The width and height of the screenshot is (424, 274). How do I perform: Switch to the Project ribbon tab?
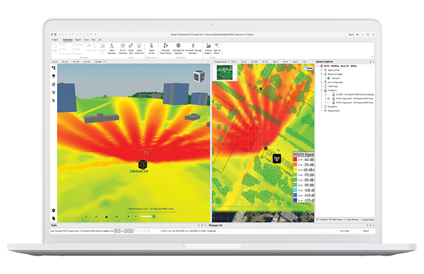click(55, 40)
